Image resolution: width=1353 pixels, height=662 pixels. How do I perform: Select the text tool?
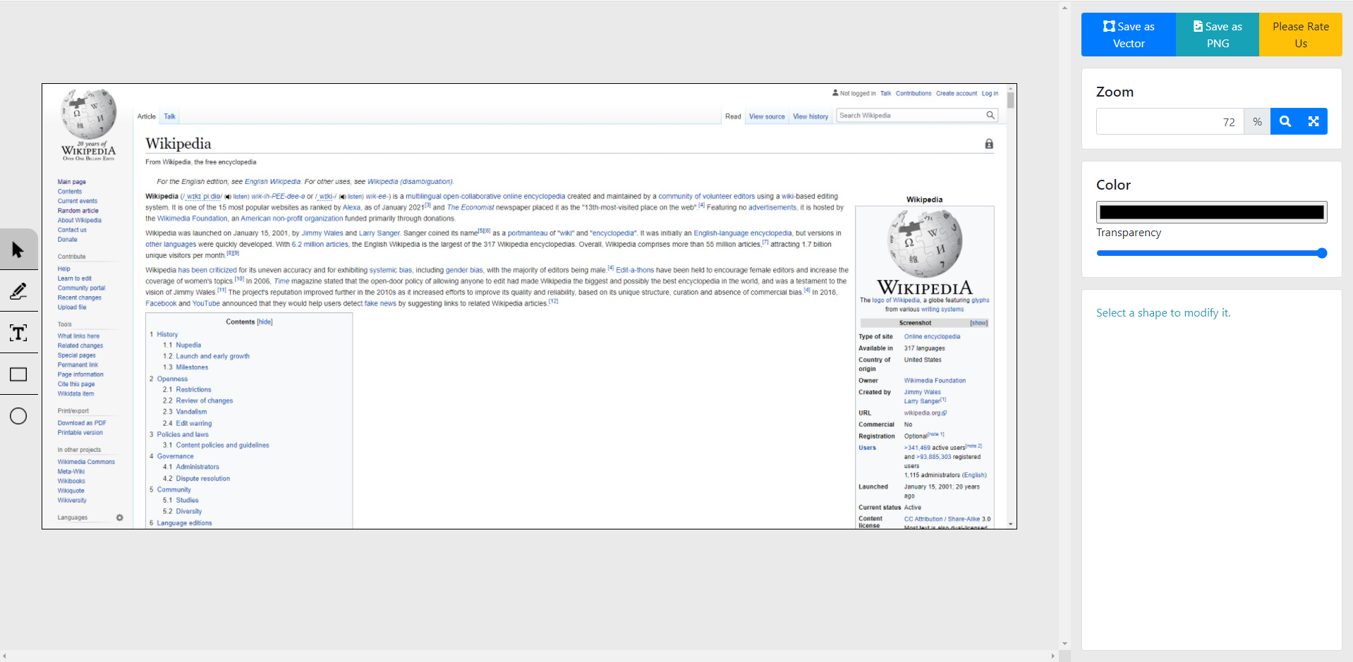point(18,333)
